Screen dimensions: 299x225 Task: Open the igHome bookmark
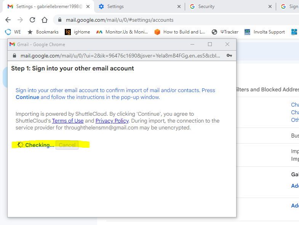coord(77,32)
